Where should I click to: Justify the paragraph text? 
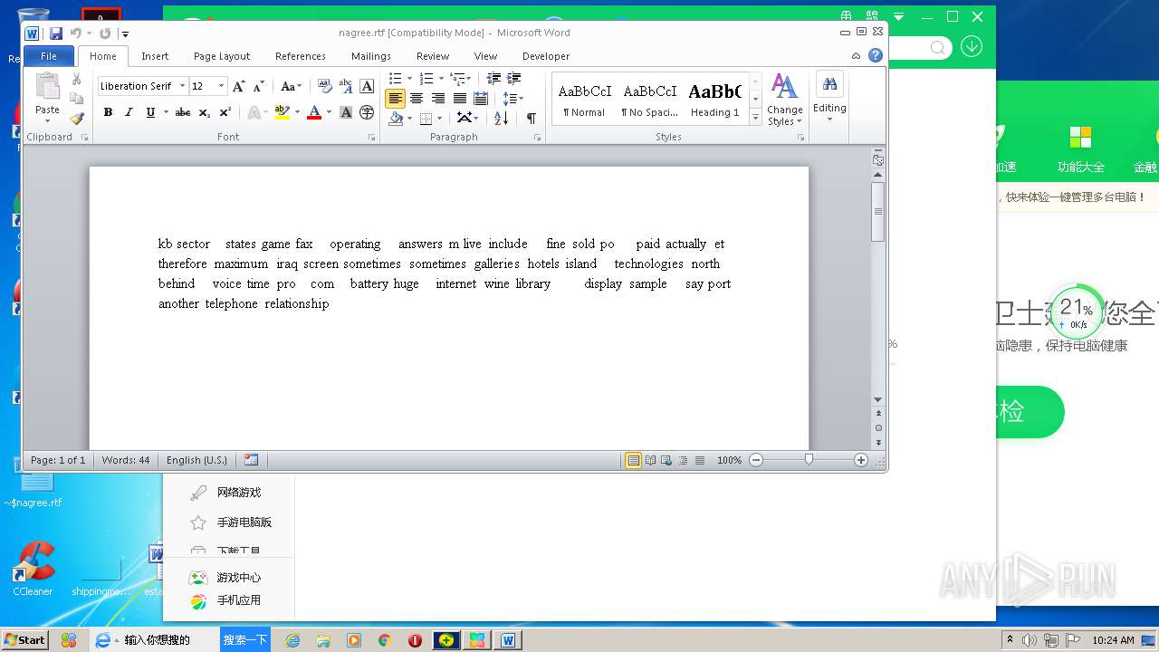pos(460,99)
